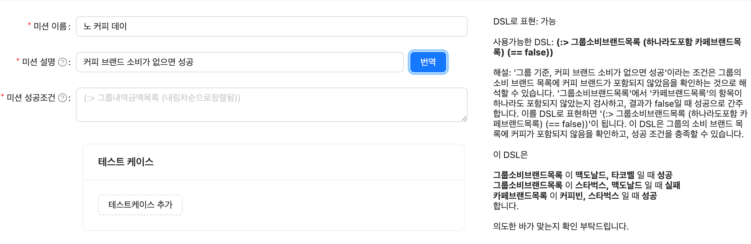The width and height of the screenshot is (751, 244).
Task: Click the 미션 성공조건 label text
Action: 31,98
